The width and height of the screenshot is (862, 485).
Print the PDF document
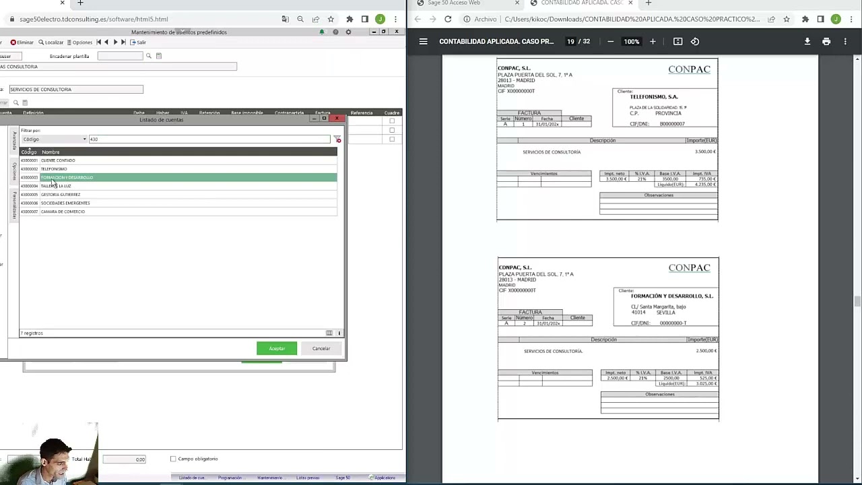[x=826, y=42]
